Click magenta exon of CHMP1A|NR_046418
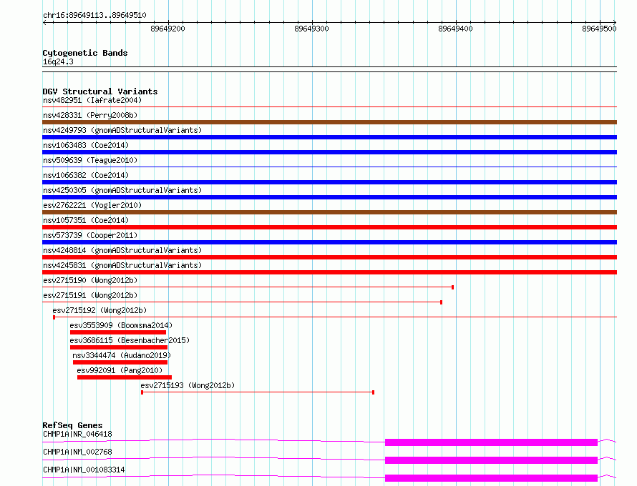This screenshot has width=637, height=486. tap(491, 442)
